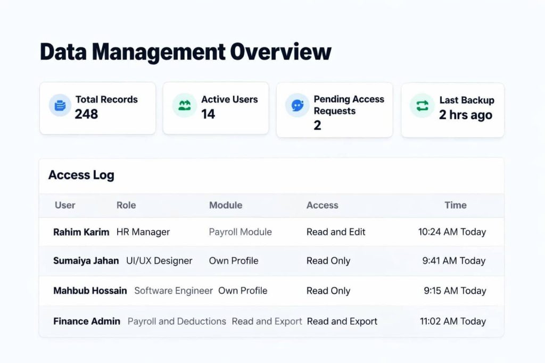
Task: Select the 248 records value
Action: pos(86,114)
